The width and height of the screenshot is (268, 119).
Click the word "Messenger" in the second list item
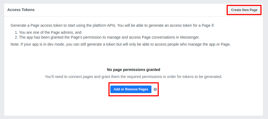click(190, 37)
